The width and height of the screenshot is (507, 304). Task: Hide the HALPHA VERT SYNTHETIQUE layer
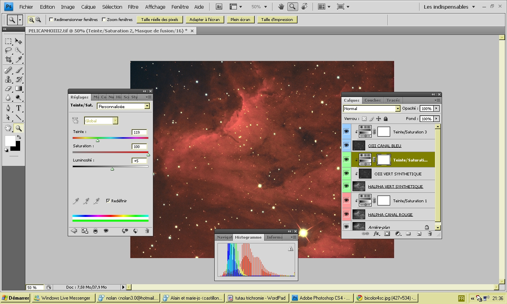click(x=346, y=186)
